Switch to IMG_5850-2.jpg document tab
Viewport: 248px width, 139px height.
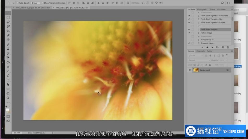(x=33, y=8)
